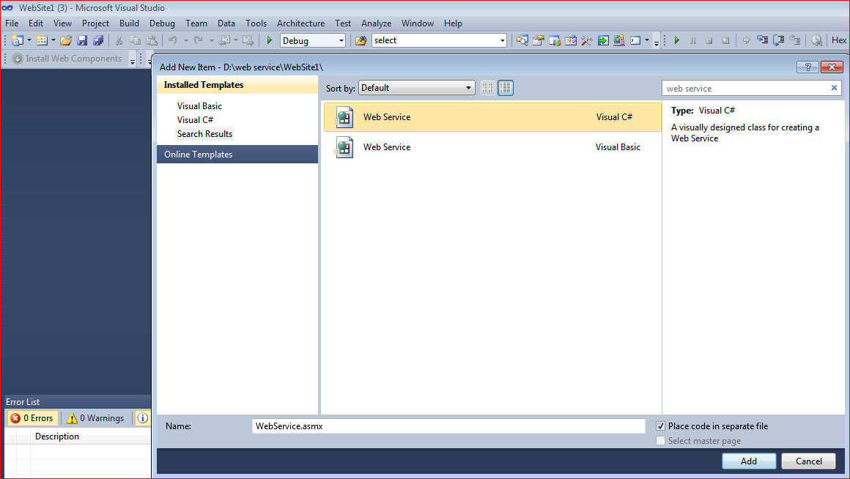
Task: Click the web service search input field
Action: [745, 89]
